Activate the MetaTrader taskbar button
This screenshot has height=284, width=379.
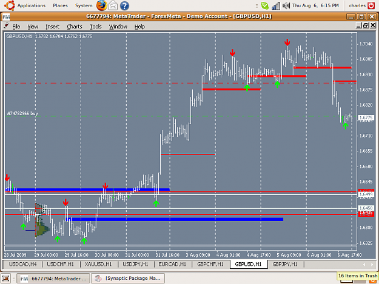coord(53,279)
